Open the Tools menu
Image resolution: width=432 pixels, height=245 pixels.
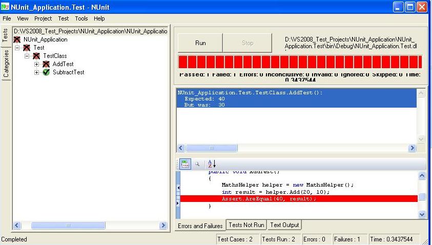[81, 18]
